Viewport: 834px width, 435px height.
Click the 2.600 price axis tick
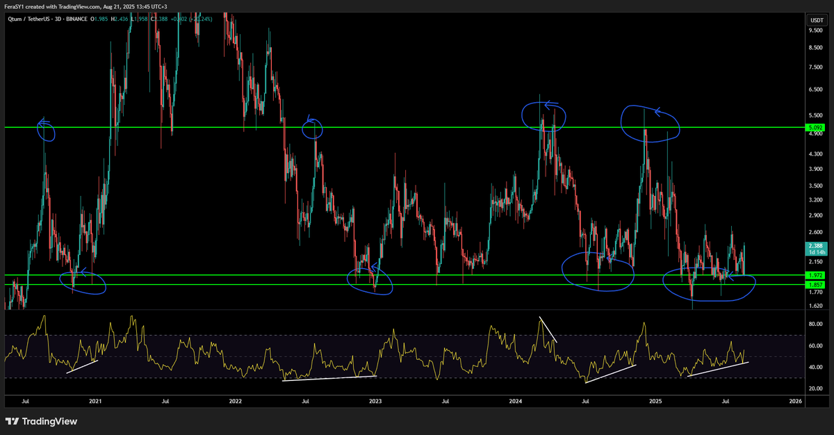pyautogui.click(x=815, y=233)
